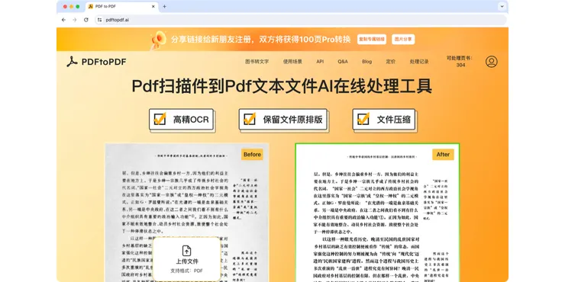Click the browser forward arrow
565x282 pixels.
pyautogui.click(x=75, y=20)
